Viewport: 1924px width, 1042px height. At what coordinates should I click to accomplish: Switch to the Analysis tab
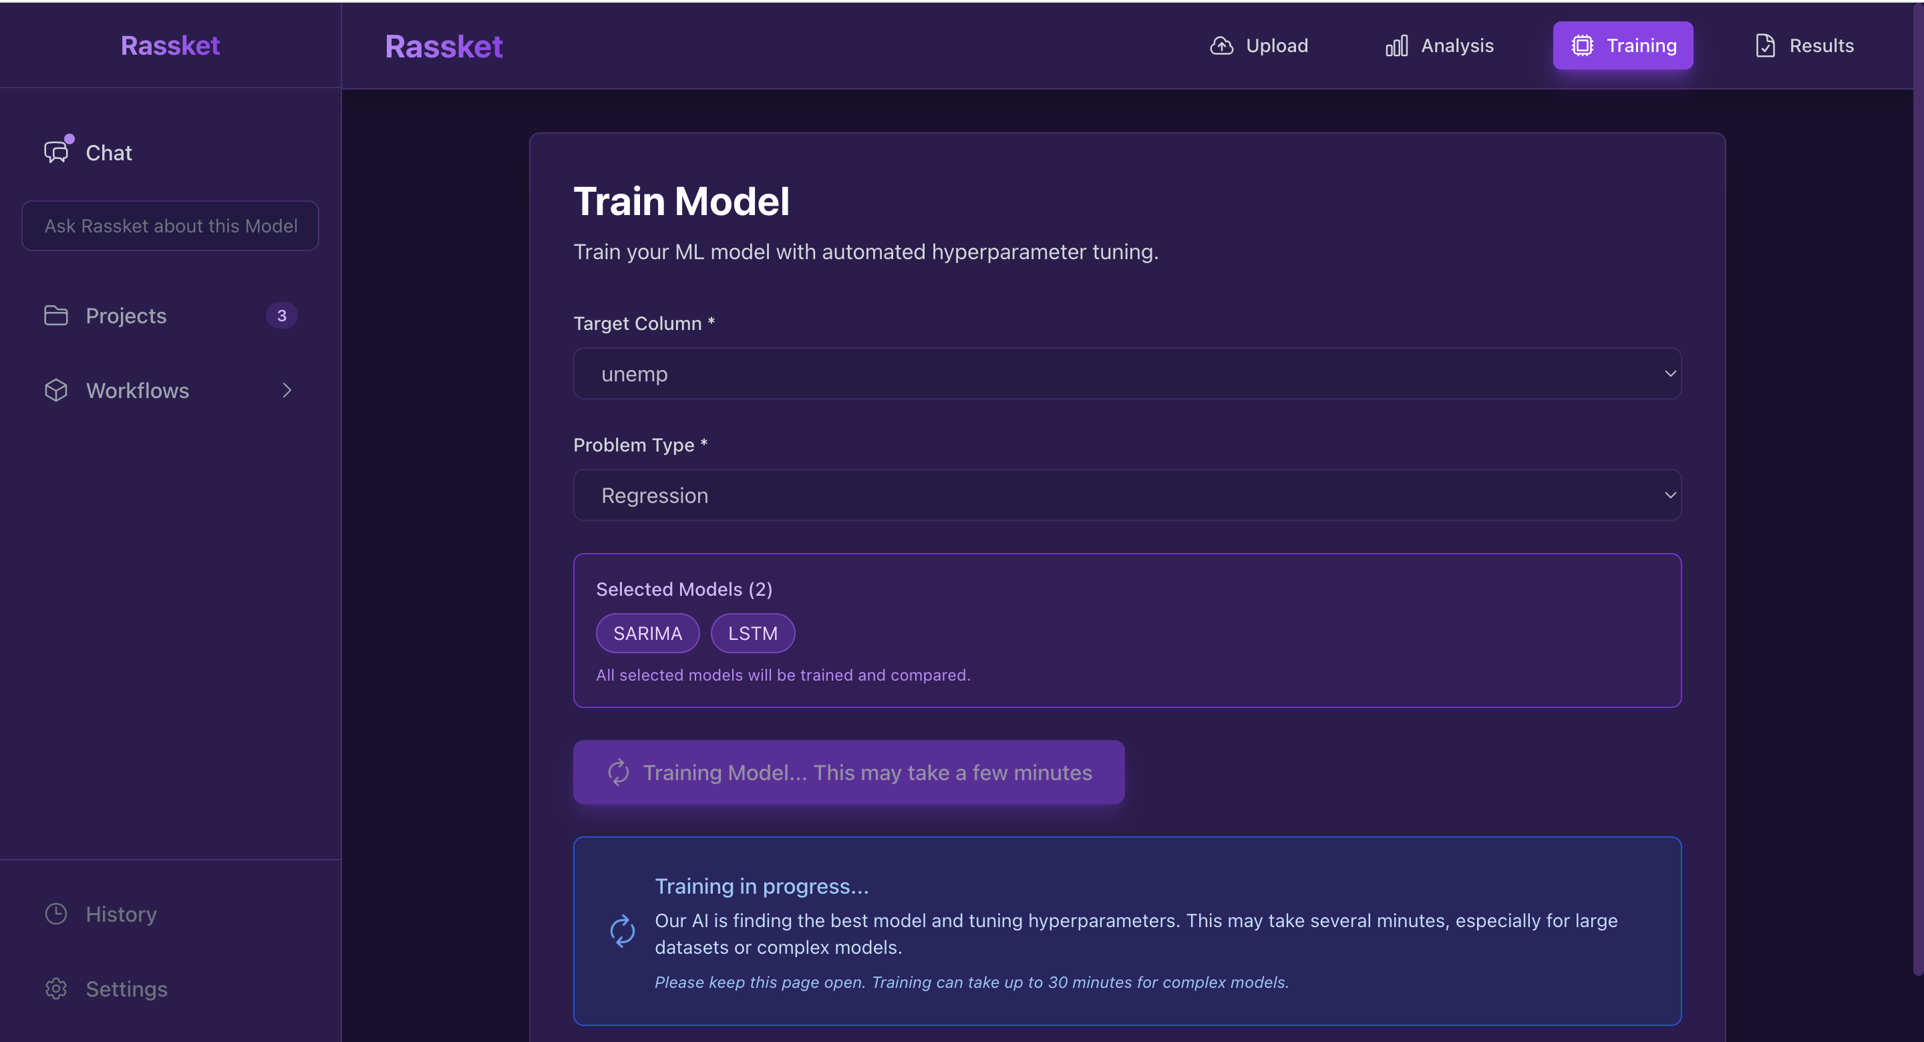pos(1439,45)
